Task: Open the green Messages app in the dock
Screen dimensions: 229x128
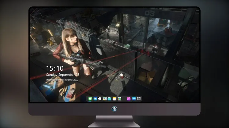Action: tap(90, 99)
